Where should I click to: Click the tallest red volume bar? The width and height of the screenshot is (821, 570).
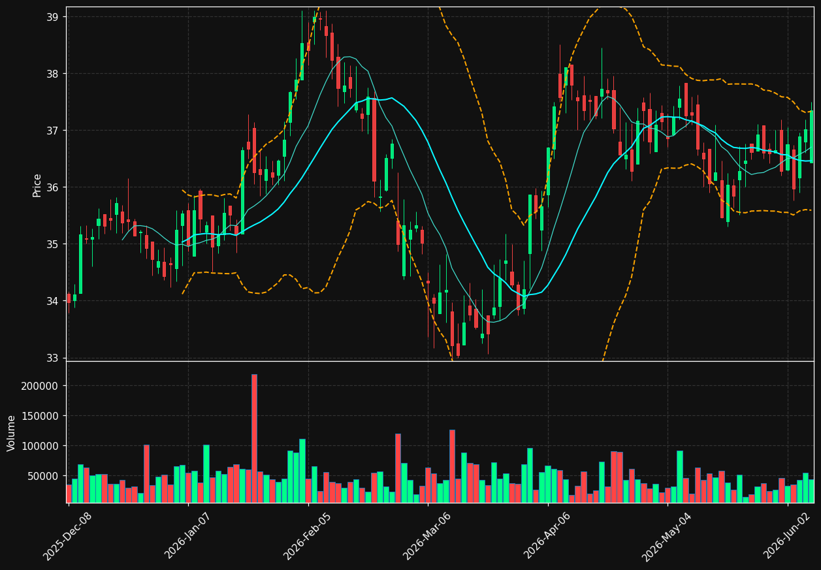[254, 438]
